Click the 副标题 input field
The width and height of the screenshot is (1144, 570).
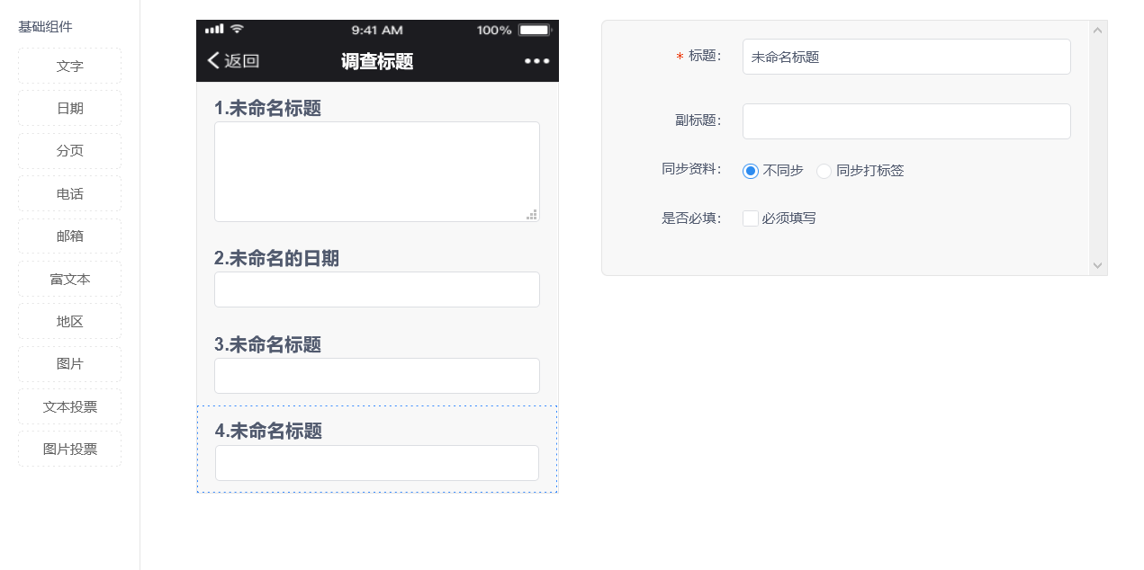pos(905,121)
